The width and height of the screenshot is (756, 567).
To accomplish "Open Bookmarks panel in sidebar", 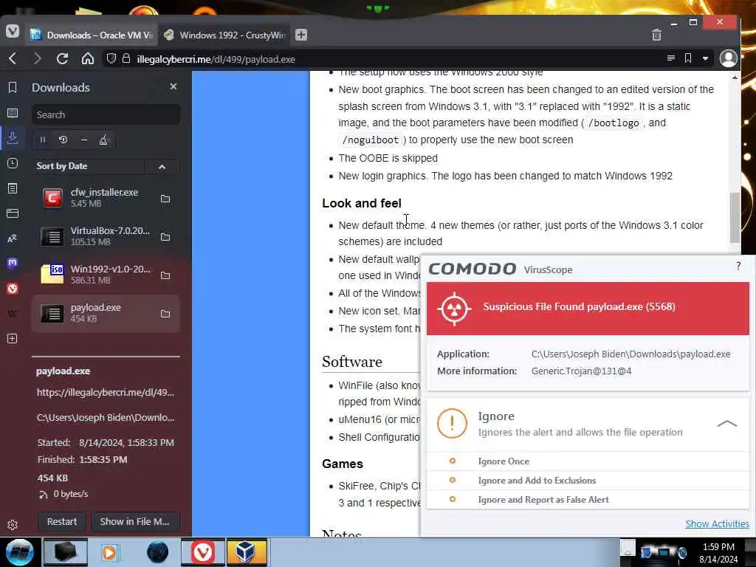I will click(x=13, y=87).
